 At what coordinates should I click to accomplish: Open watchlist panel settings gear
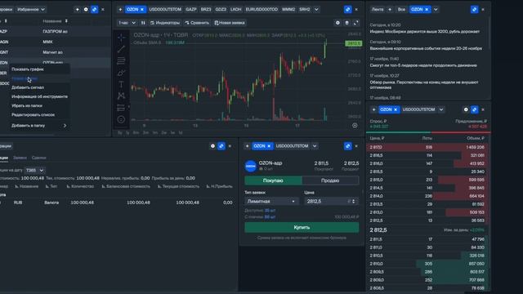86,9
